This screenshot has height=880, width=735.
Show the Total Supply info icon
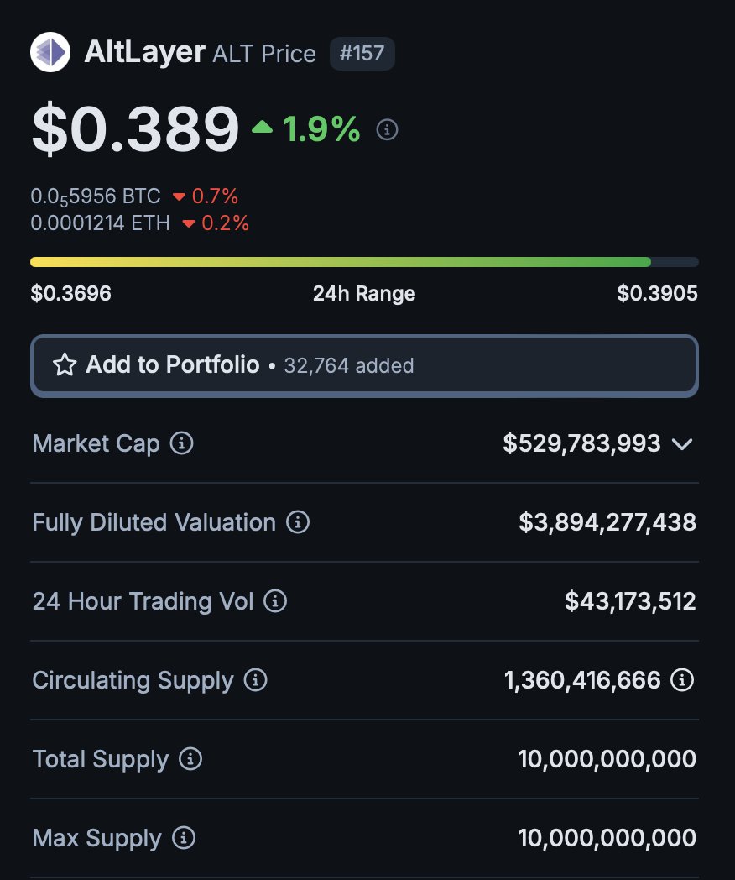pyautogui.click(x=190, y=759)
